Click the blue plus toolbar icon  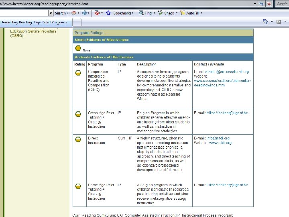pos(85,13)
